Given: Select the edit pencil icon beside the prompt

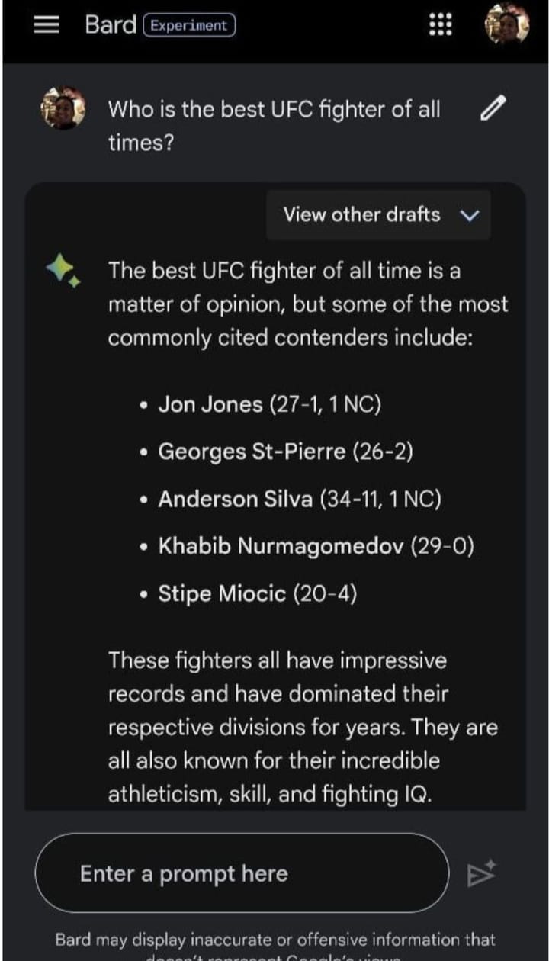Looking at the screenshot, I should coord(493,108).
